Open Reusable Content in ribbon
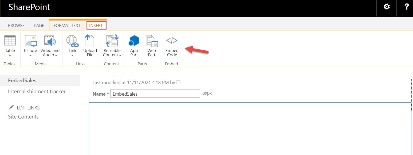This screenshot has height=155, width=413. coord(112,46)
